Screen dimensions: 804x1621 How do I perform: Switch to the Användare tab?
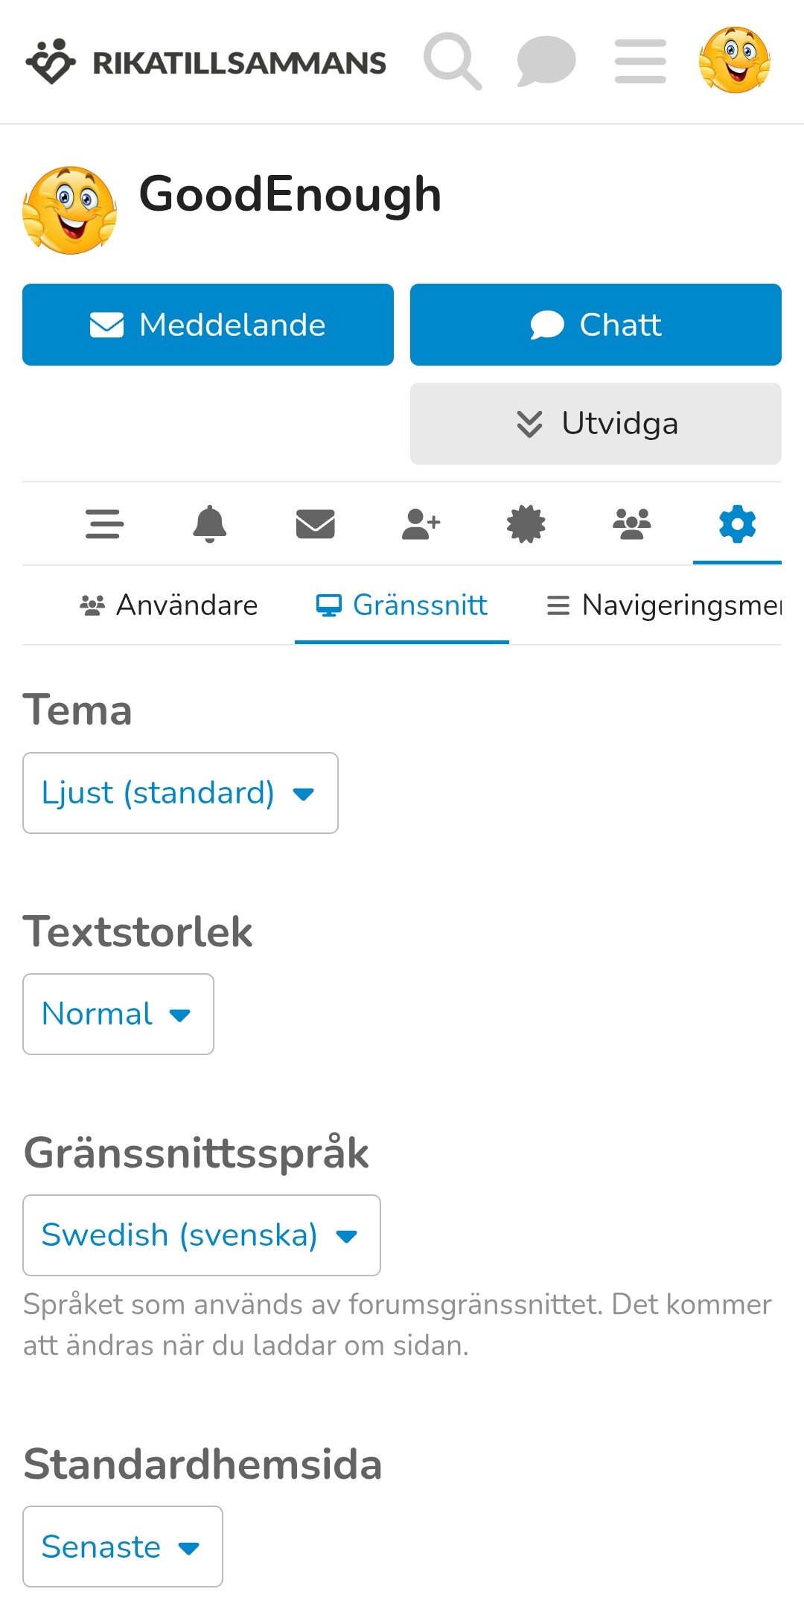(x=169, y=605)
